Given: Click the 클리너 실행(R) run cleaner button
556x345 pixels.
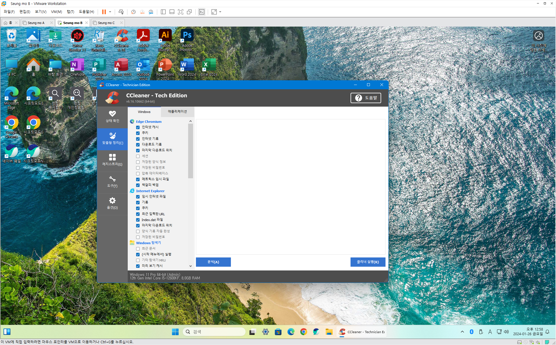Looking at the screenshot, I should coord(368,262).
